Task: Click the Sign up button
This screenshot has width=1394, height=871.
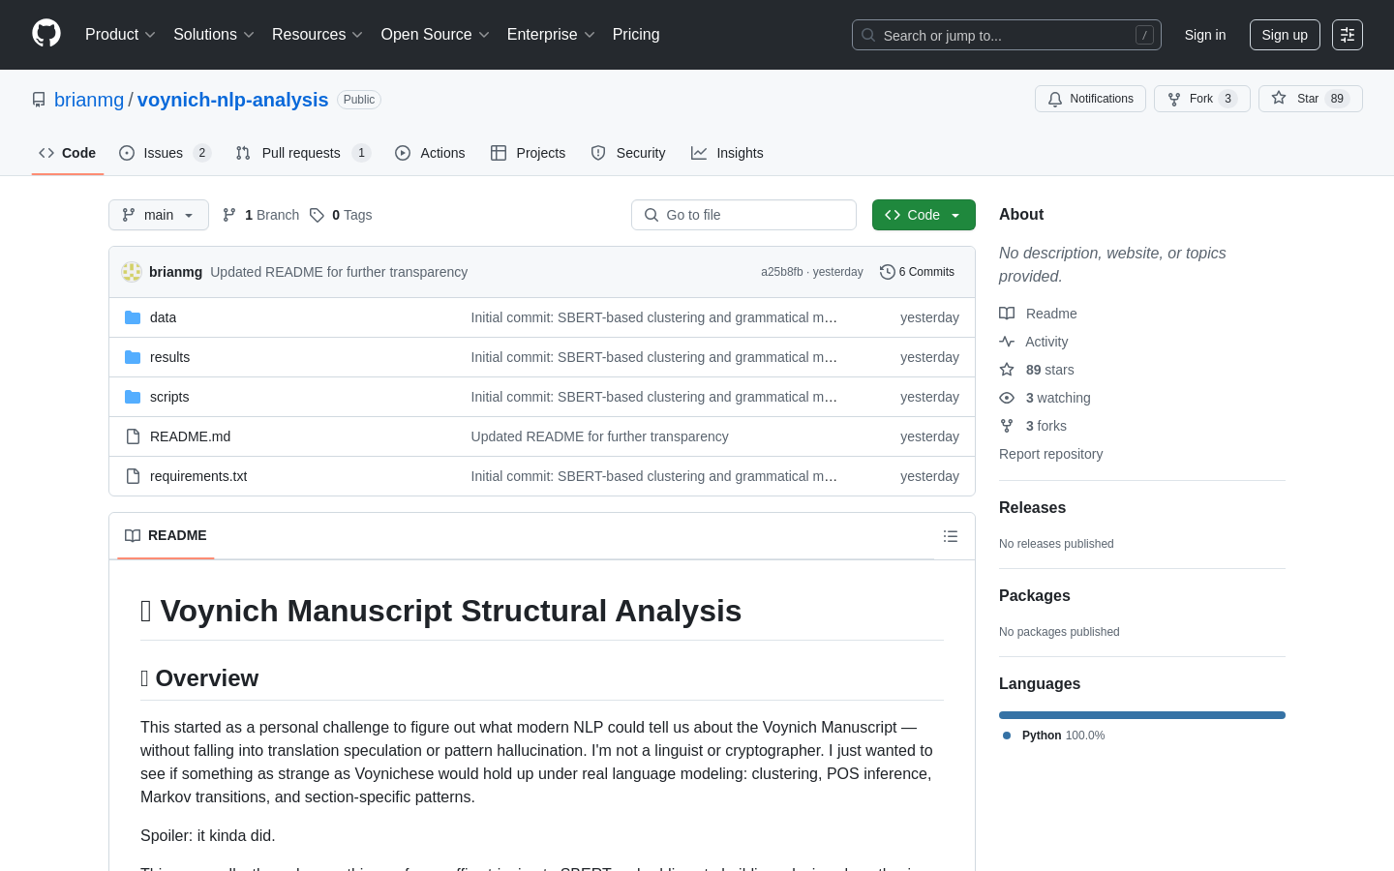Action: 1285,35
